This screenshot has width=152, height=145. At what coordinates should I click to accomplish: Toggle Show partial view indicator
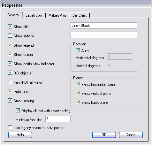pos(10,64)
